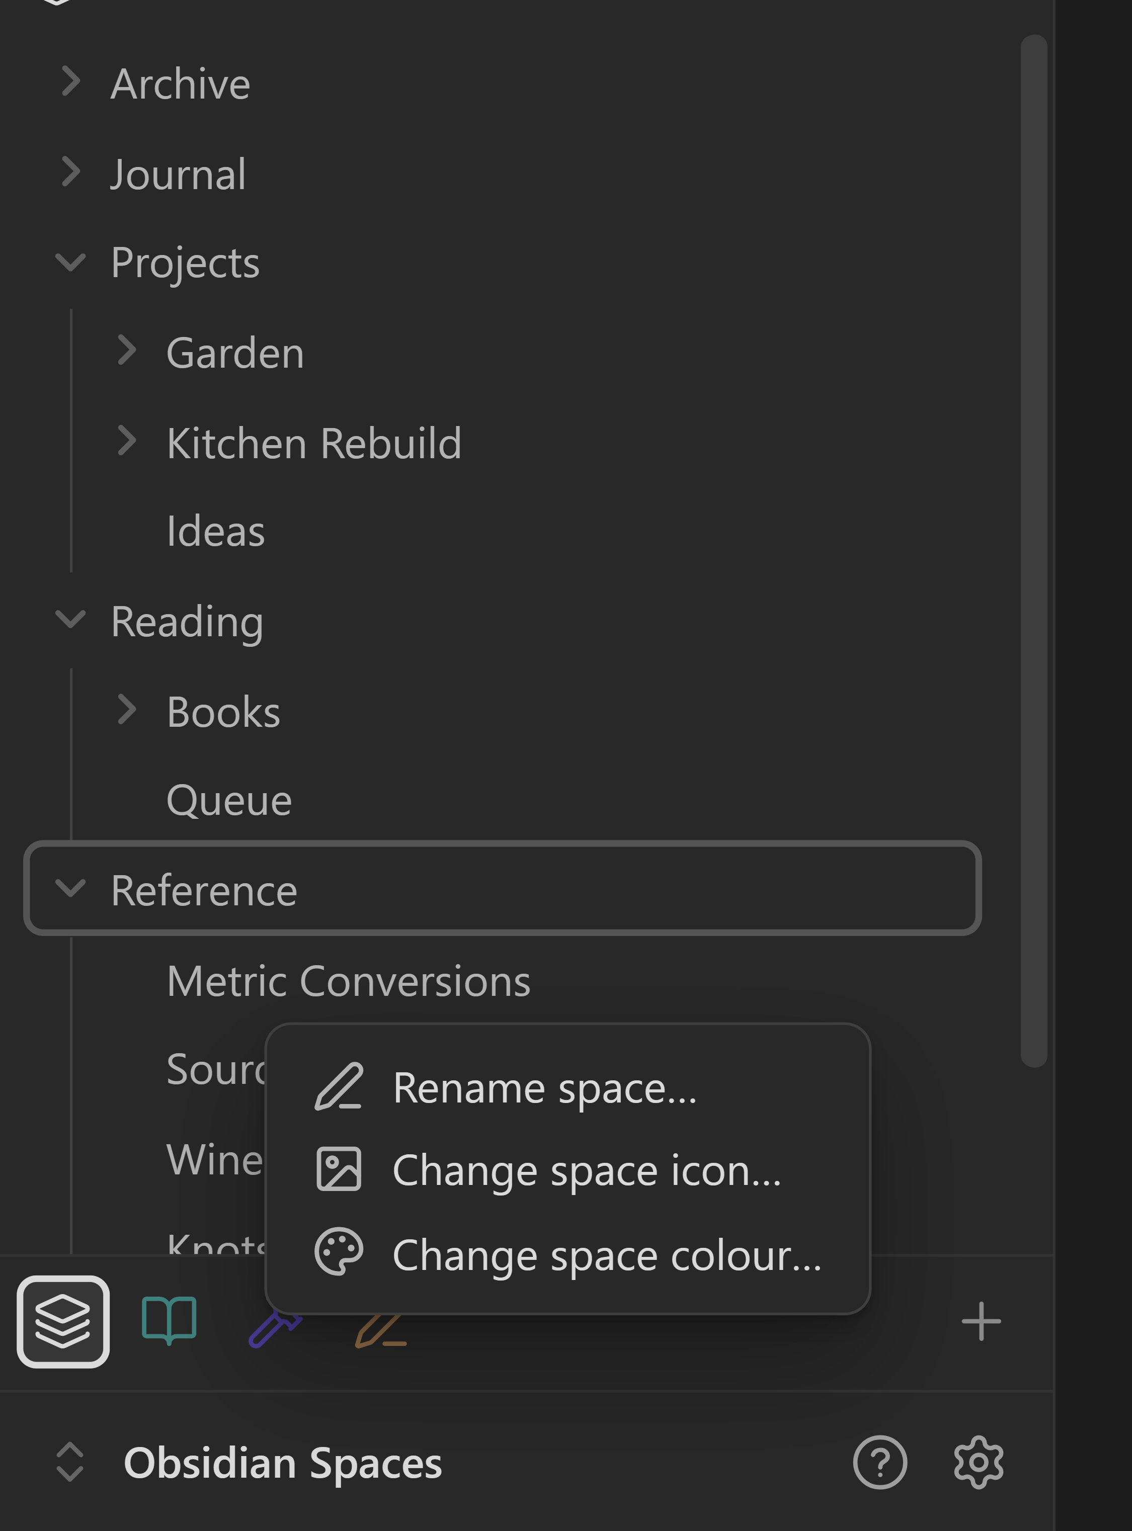Image resolution: width=1132 pixels, height=1531 pixels.
Task: Expand the Archive folder chevron
Action: [x=70, y=81]
